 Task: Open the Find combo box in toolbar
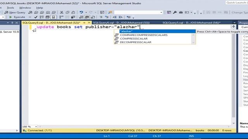[x=139, y=12]
